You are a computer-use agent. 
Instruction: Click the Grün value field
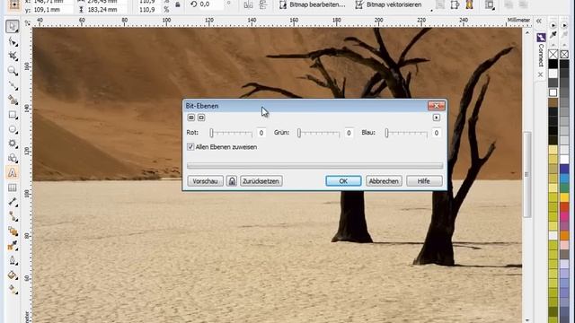tap(349, 133)
